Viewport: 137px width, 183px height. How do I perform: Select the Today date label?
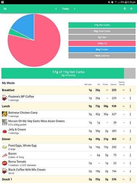65,9
